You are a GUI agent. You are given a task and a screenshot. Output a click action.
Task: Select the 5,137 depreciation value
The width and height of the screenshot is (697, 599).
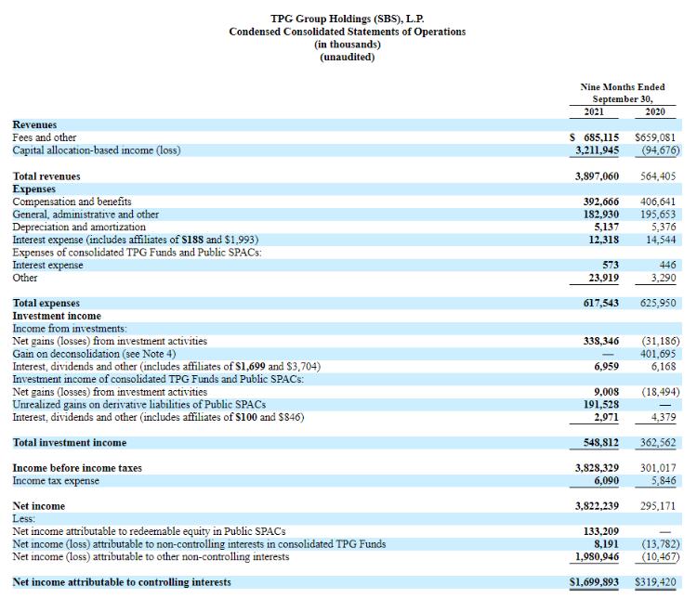(606, 228)
